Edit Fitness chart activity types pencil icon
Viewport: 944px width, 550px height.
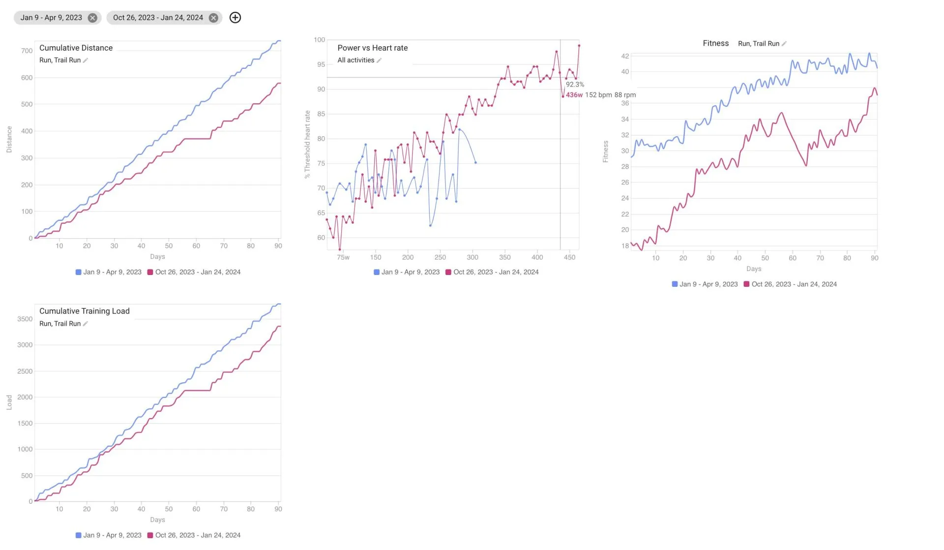[x=784, y=44]
